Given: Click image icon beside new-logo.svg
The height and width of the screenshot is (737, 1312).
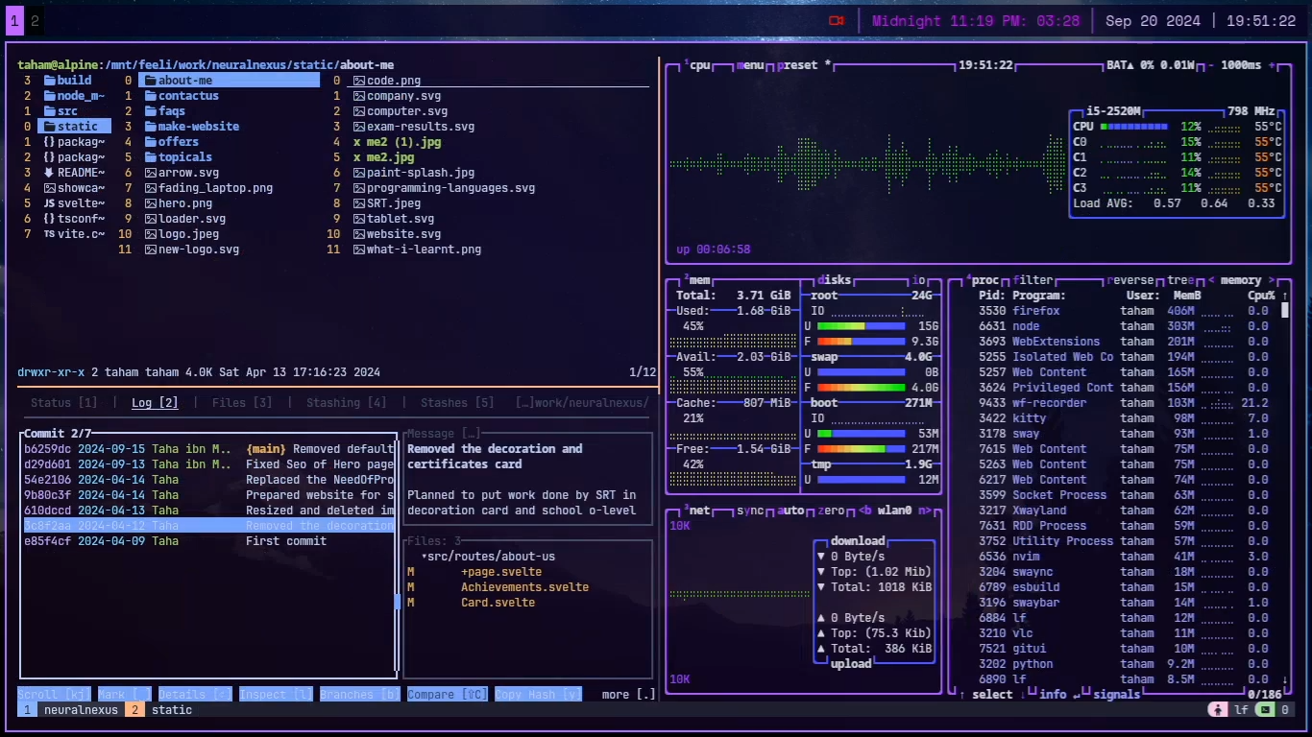Looking at the screenshot, I should pos(151,250).
